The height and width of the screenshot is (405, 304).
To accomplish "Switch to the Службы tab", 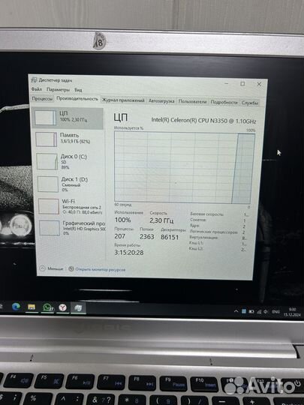I will (250, 103).
